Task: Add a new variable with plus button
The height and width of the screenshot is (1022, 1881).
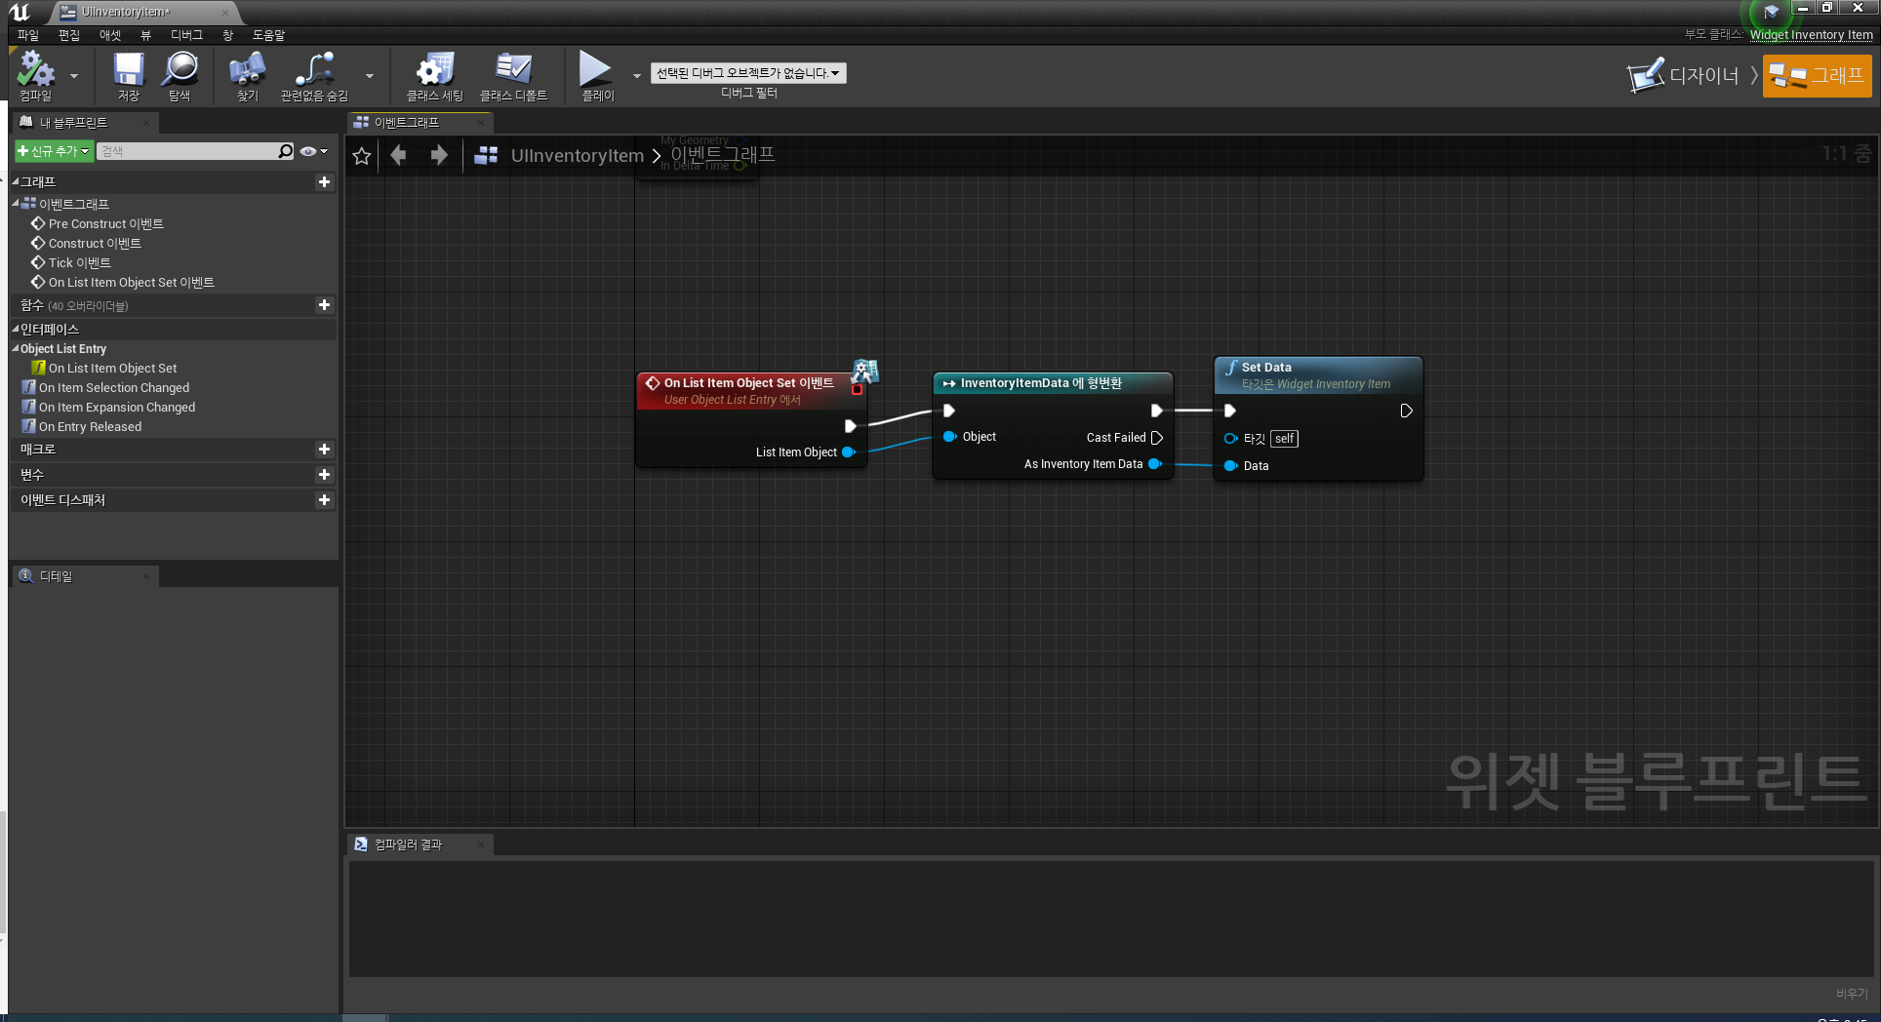Action: [x=324, y=474]
